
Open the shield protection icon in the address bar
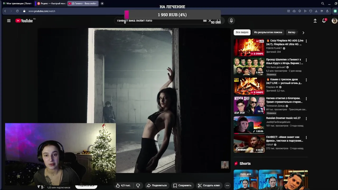(300, 11)
